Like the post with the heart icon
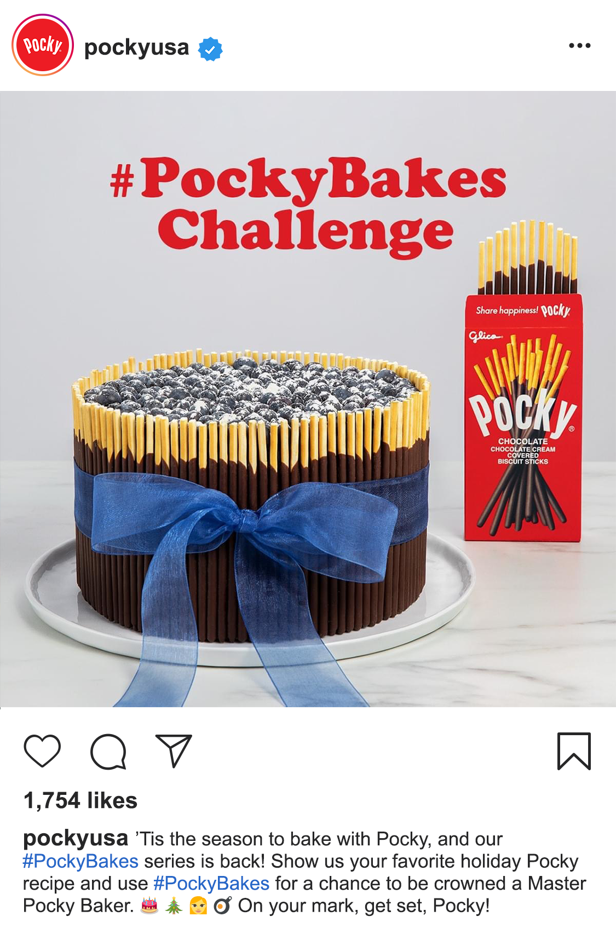The height and width of the screenshot is (928, 616). pyautogui.click(x=42, y=751)
